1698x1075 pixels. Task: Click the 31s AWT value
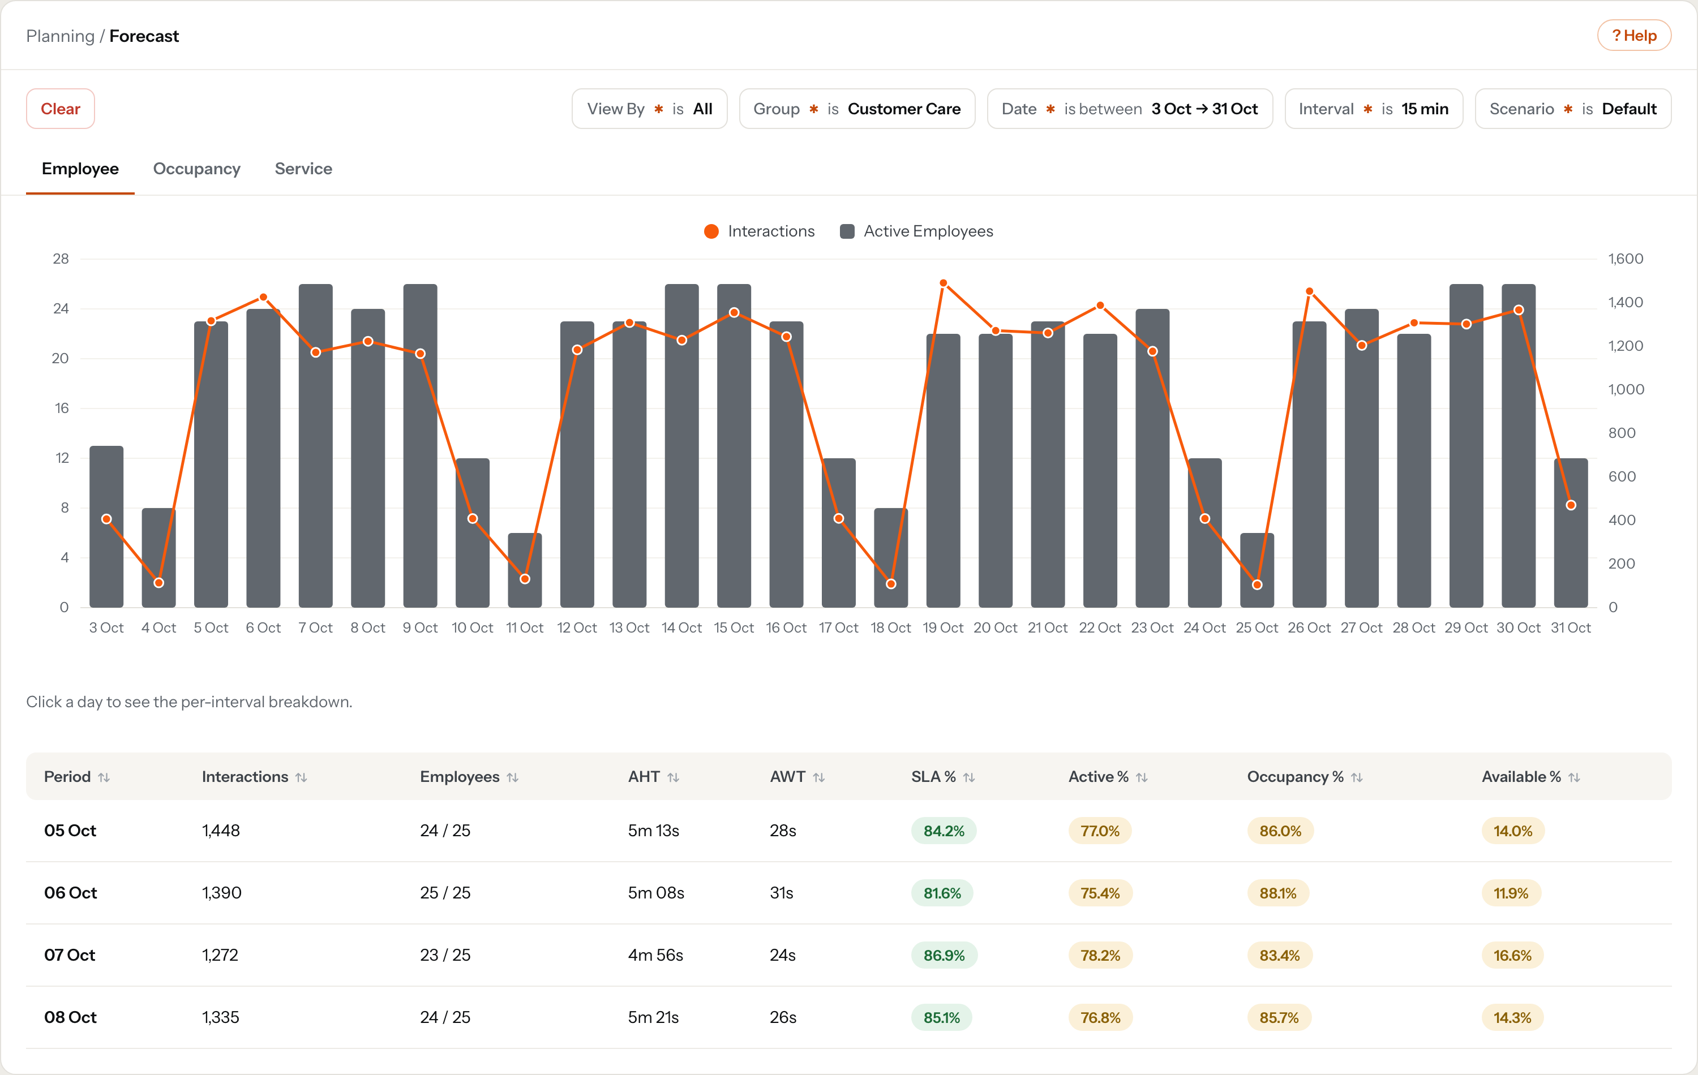pos(781,892)
